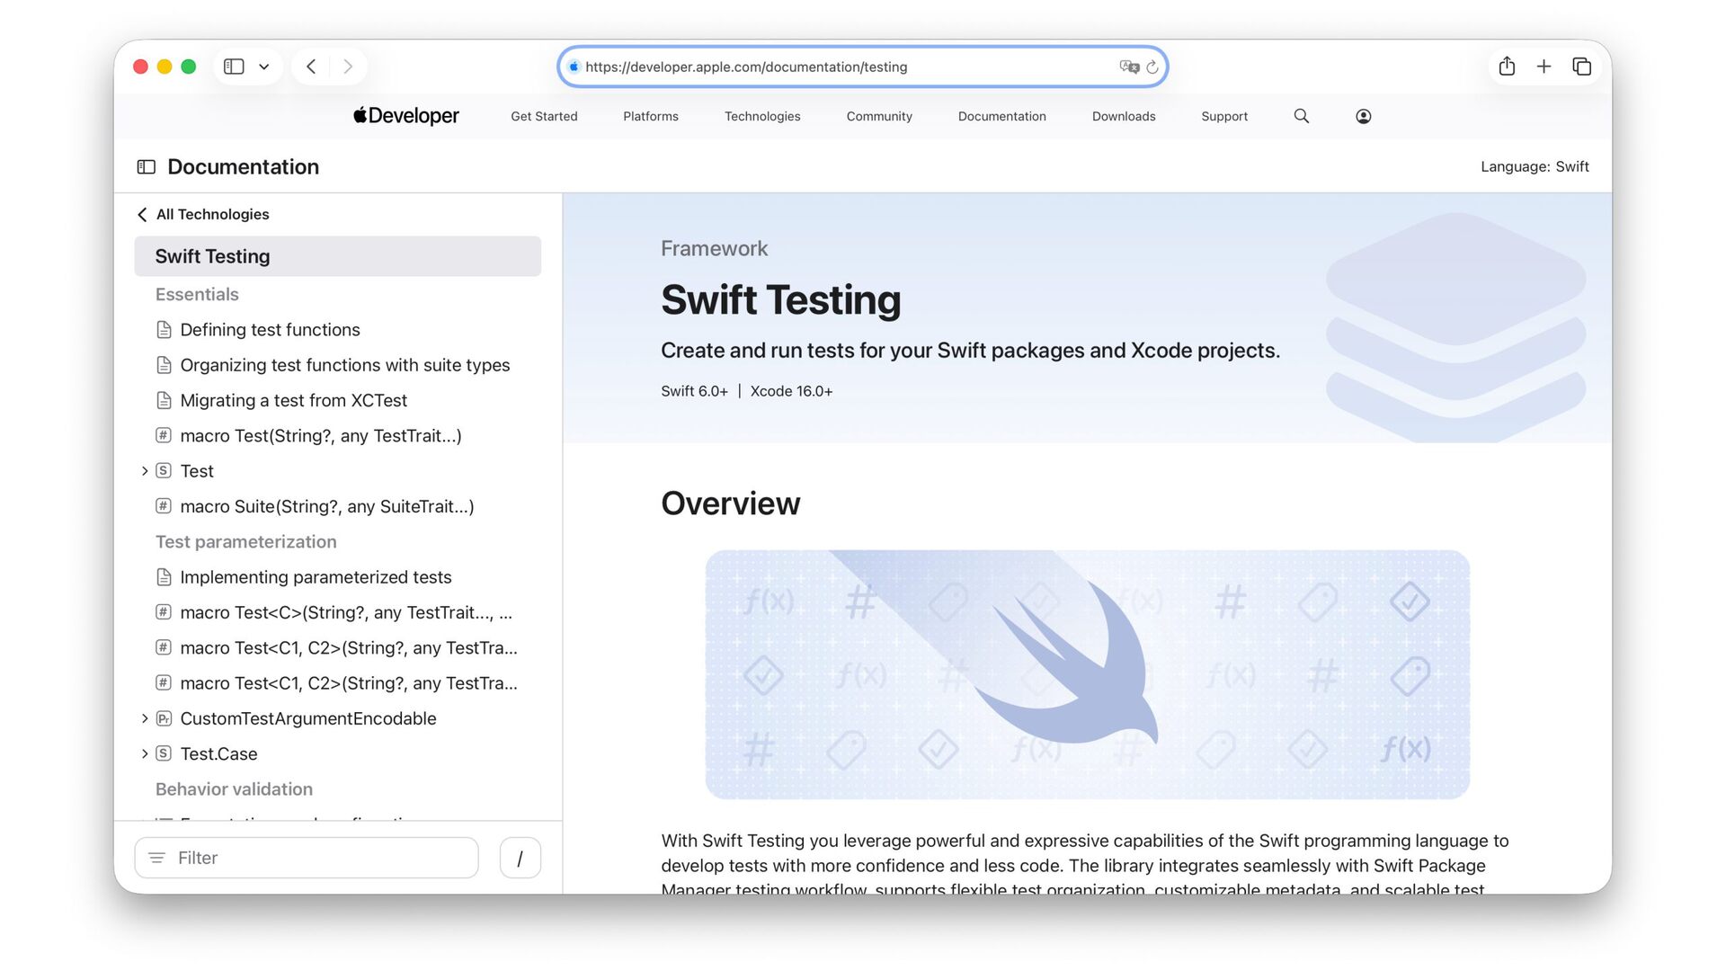Click the translate icon in address bar

point(1128,67)
